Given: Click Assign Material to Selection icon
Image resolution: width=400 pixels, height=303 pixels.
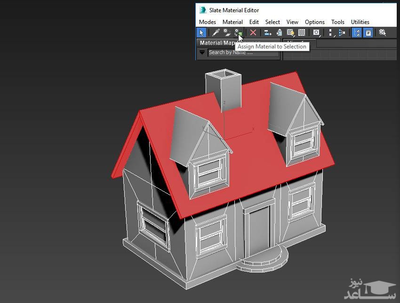Looking at the screenshot, I should click(239, 32).
